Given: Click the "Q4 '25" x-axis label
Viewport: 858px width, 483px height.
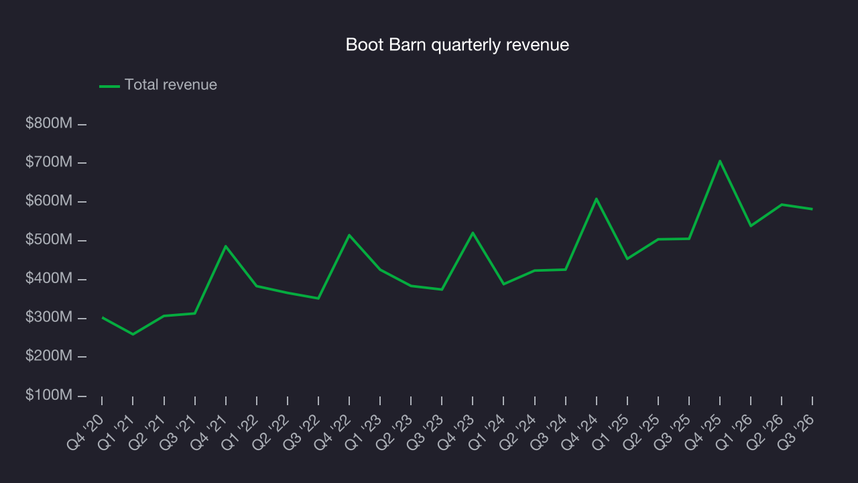Looking at the screenshot, I should [x=704, y=431].
